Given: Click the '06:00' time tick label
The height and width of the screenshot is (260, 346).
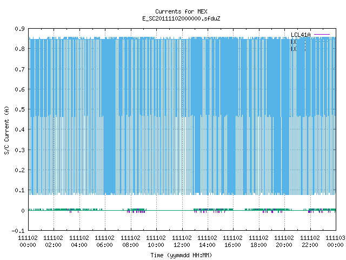Looking at the screenshot, I should (x=104, y=245).
